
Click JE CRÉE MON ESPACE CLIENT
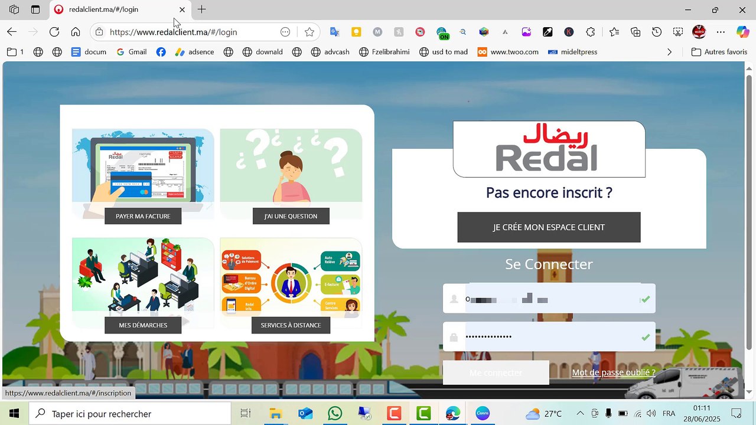pyautogui.click(x=549, y=227)
